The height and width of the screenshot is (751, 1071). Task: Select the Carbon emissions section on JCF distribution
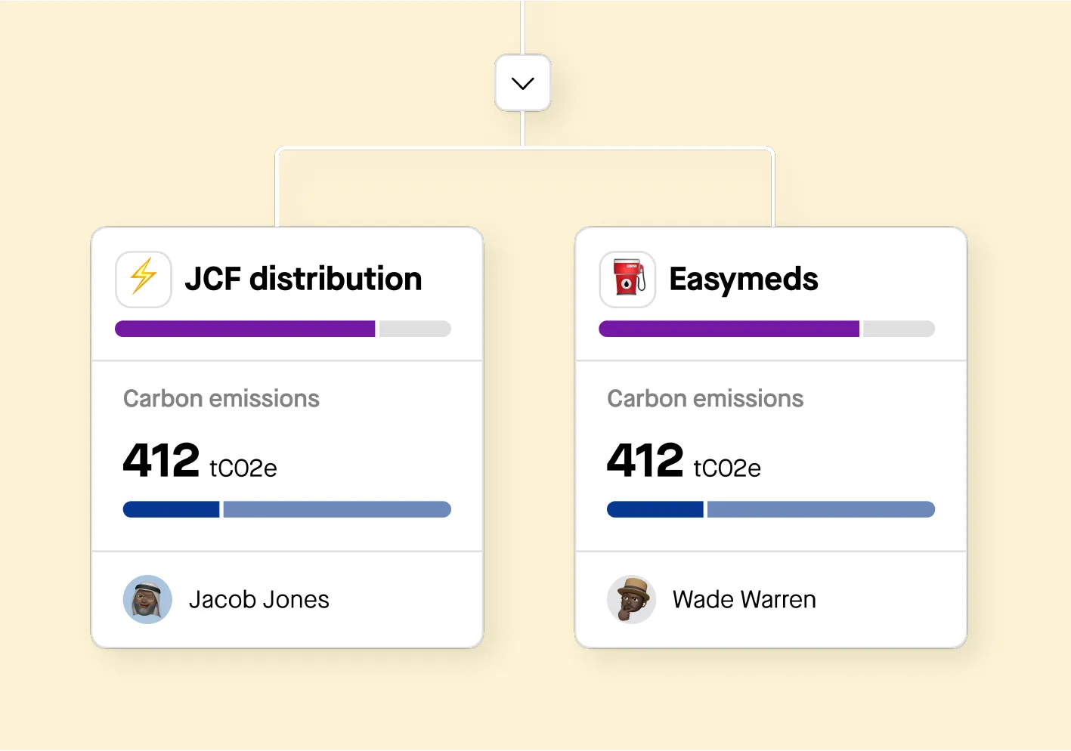click(x=221, y=398)
